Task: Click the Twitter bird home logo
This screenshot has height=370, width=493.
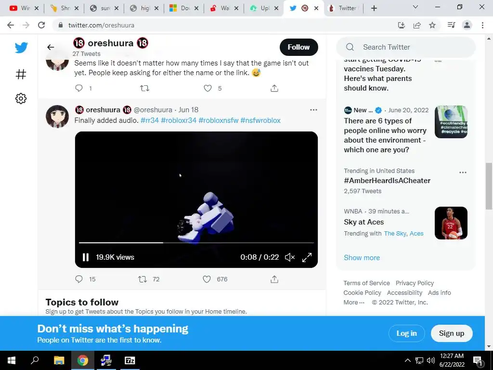Action: click(x=21, y=48)
